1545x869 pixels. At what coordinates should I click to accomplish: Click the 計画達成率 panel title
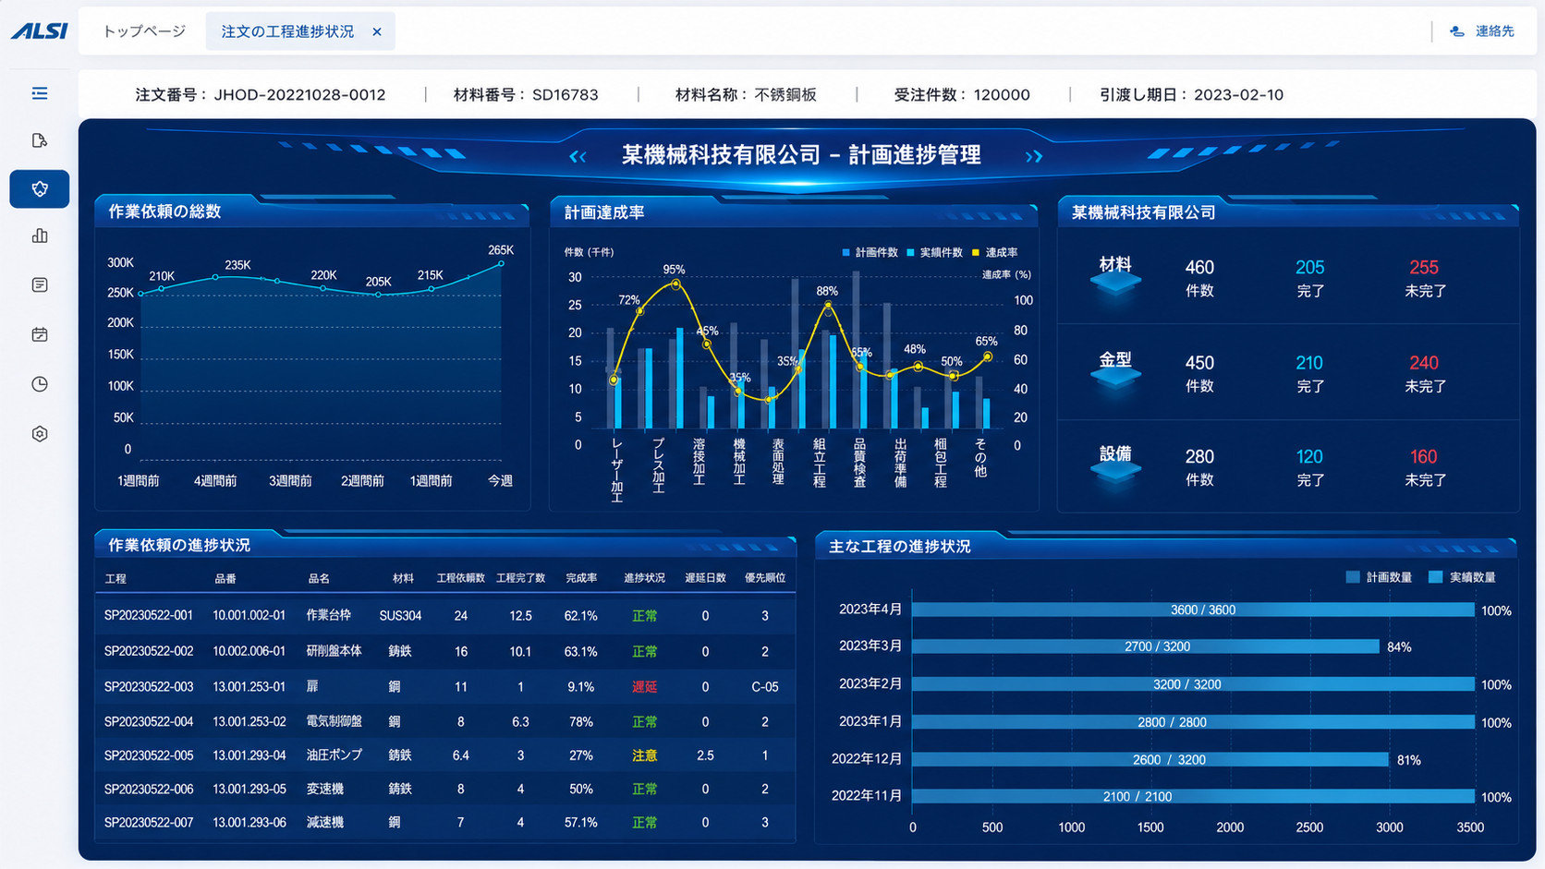tap(604, 212)
